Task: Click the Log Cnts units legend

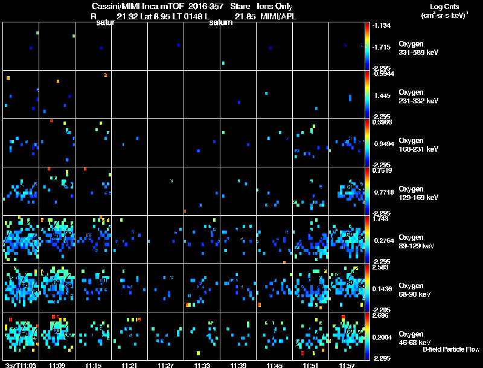Action: pos(444,11)
